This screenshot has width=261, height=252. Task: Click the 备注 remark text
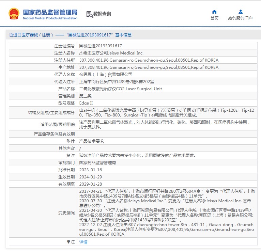138,155
